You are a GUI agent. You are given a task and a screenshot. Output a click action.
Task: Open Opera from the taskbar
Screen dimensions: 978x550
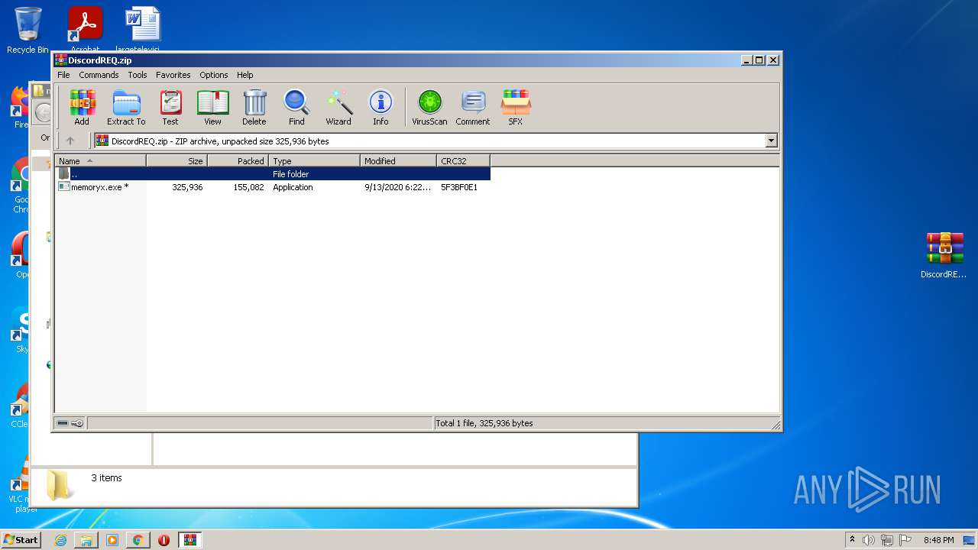(164, 540)
